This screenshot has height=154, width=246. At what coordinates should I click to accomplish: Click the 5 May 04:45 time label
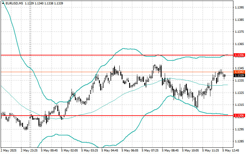click(x=110, y=151)
